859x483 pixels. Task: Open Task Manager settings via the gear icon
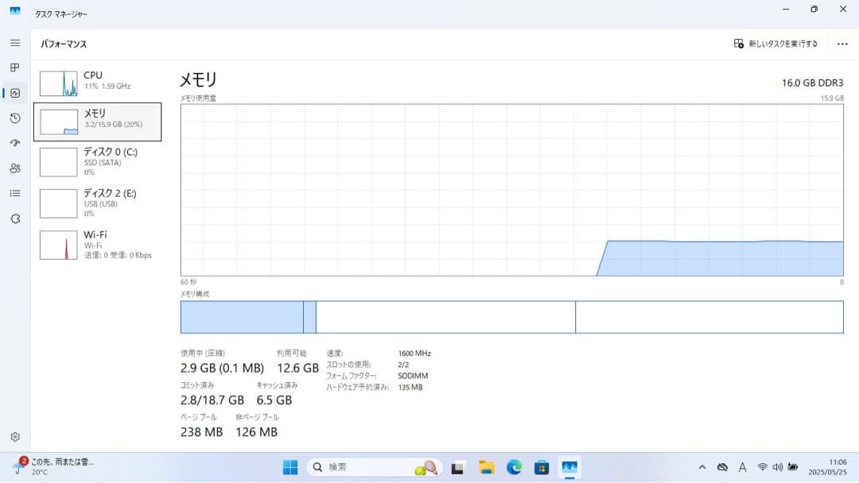coord(14,436)
